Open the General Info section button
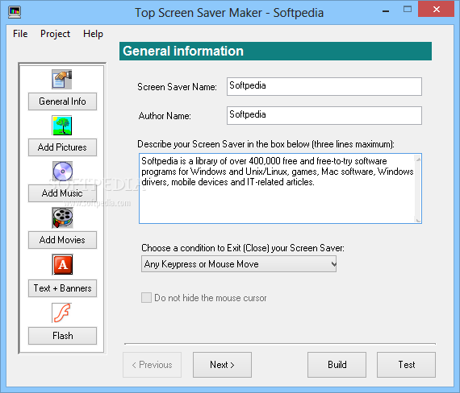 62,101
